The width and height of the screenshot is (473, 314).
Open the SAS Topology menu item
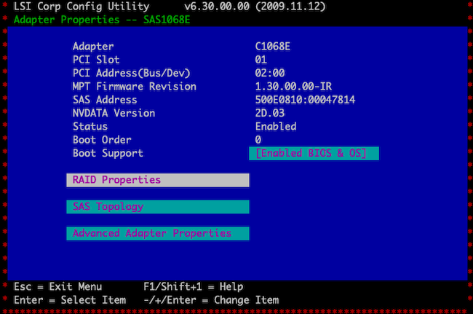point(158,207)
